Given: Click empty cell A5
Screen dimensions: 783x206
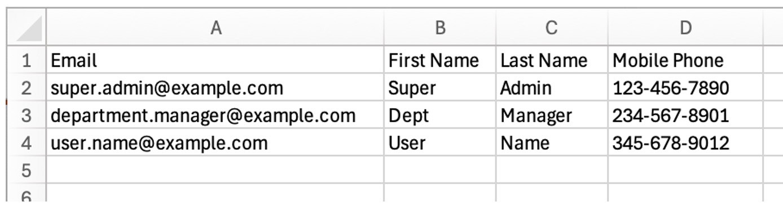Looking at the screenshot, I should (x=215, y=170).
